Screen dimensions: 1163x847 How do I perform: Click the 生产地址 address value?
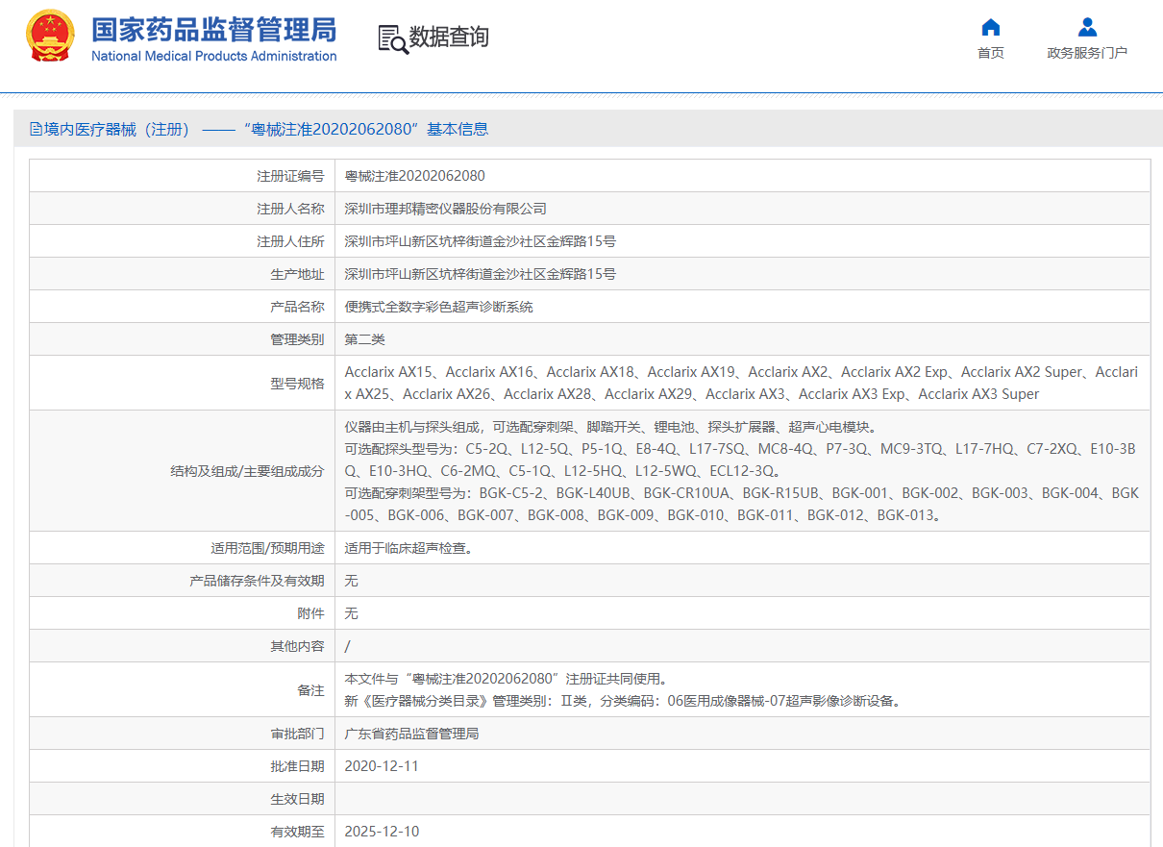[x=481, y=274]
